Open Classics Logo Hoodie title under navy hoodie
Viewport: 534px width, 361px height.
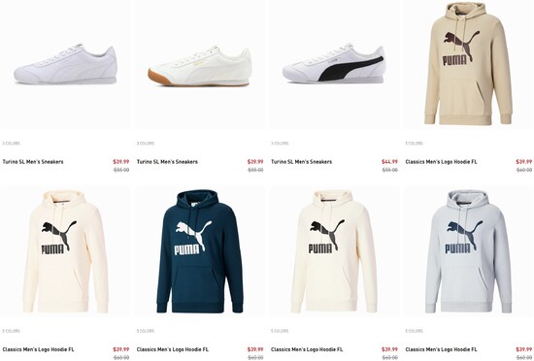tap(173, 349)
